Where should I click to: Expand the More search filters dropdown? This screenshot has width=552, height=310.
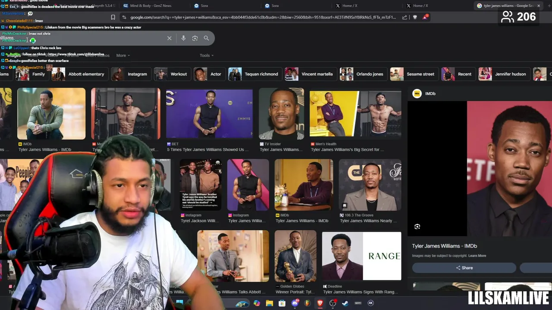123,56
